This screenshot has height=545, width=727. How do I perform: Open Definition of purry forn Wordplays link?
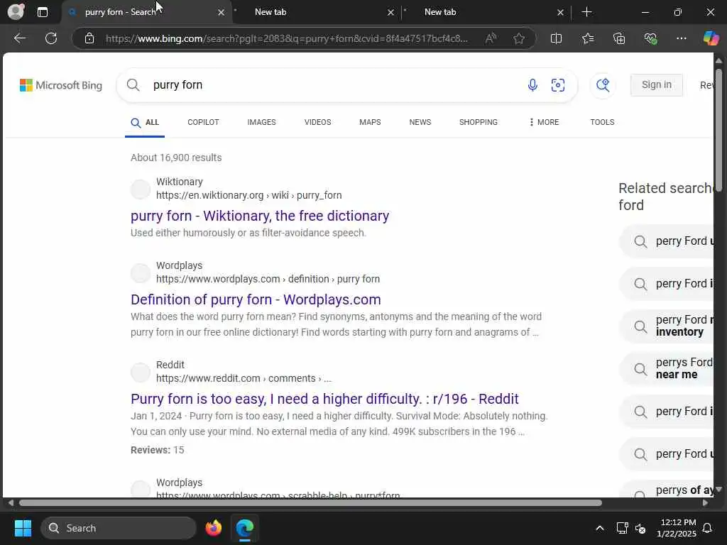pyautogui.click(x=256, y=300)
